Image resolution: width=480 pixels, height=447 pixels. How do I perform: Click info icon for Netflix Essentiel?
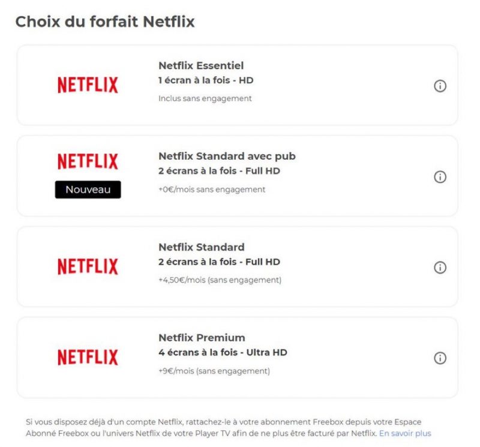[440, 86]
